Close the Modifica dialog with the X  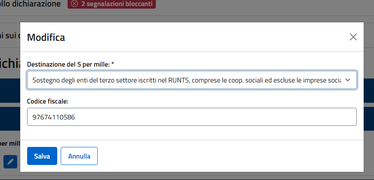click(353, 37)
